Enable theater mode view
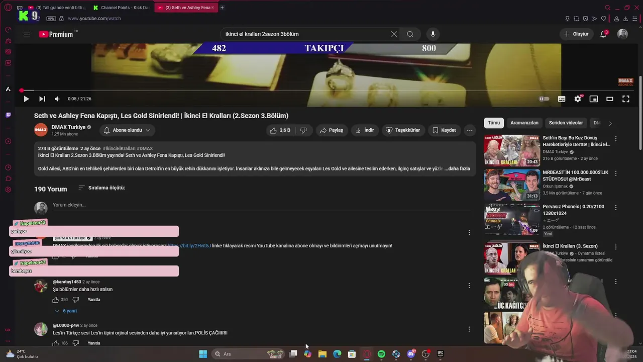This screenshot has width=643, height=362. [x=610, y=99]
